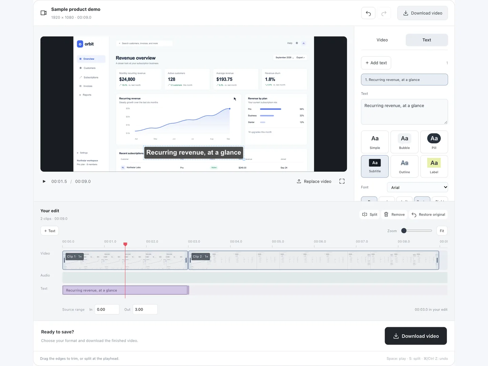Switch to the Text tab
This screenshot has height=366, width=488.
[427, 40]
